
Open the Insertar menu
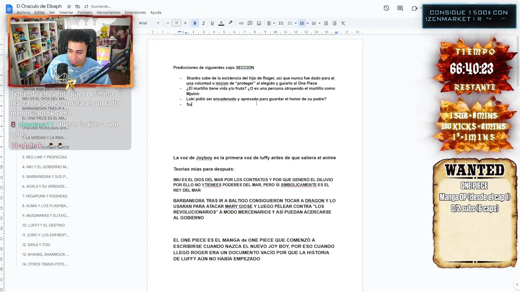pos(66,13)
